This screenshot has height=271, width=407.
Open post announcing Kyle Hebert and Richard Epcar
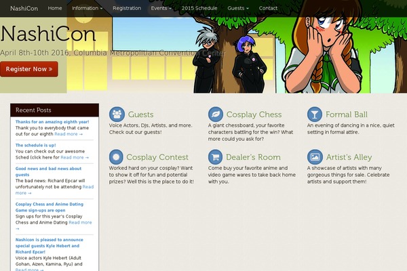click(50, 245)
